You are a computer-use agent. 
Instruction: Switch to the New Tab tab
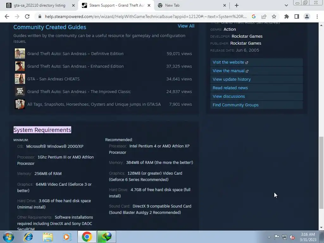click(172, 5)
